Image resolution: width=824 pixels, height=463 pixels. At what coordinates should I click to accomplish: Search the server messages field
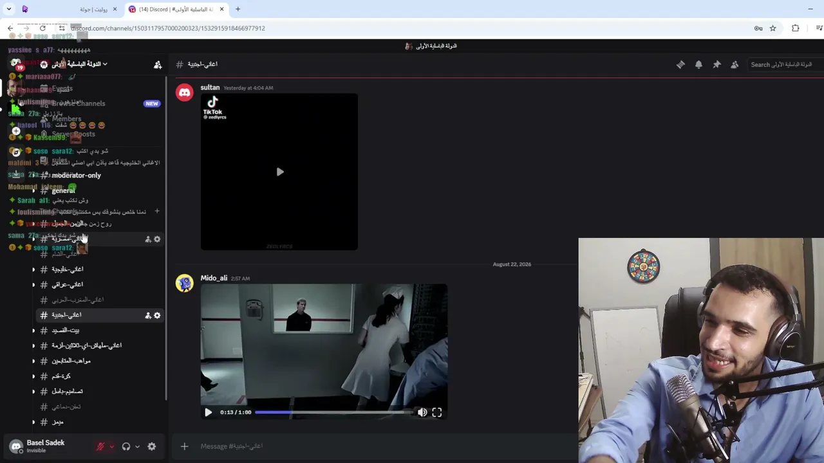point(785,64)
